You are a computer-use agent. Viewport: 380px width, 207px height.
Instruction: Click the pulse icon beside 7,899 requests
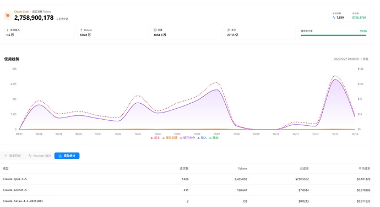[334, 18]
